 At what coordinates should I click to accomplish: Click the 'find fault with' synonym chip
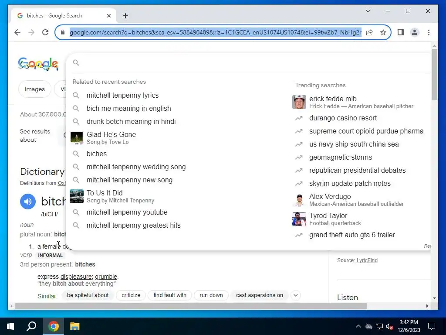[x=170, y=295]
